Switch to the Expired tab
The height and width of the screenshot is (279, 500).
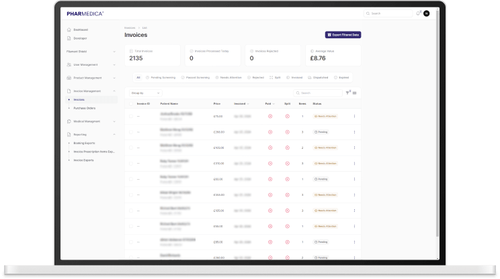tap(341, 78)
